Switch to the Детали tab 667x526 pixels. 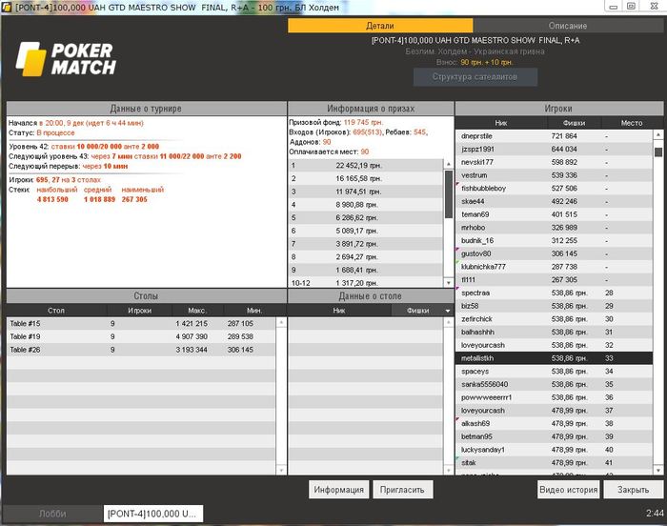coord(380,26)
